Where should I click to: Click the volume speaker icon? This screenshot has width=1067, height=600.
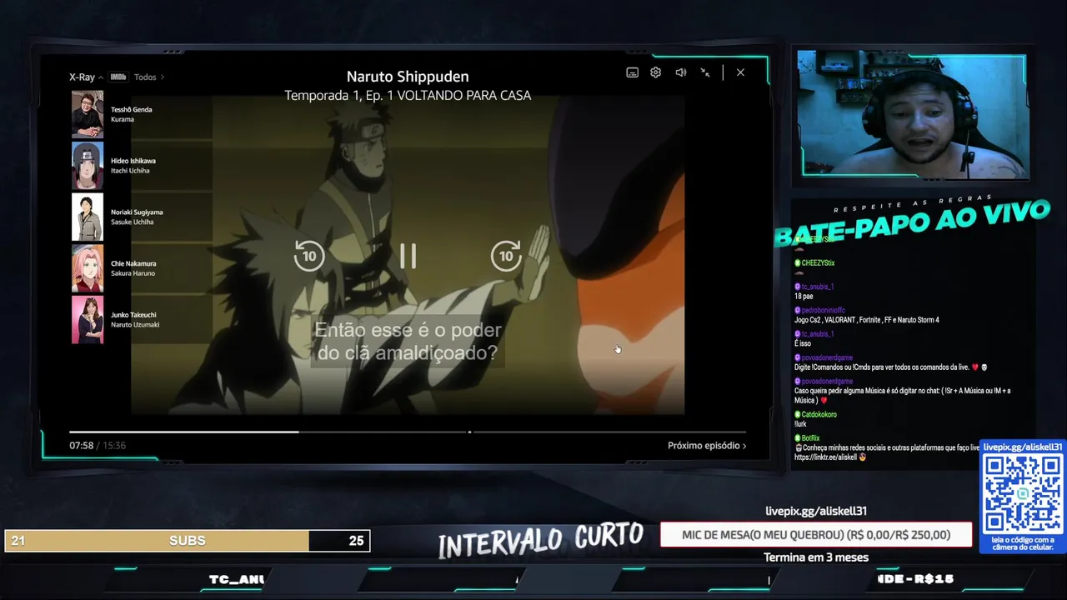681,72
